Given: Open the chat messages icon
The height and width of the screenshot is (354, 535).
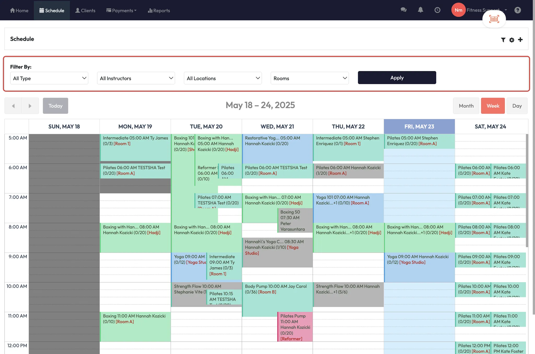Looking at the screenshot, I should [x=403, y=10].
